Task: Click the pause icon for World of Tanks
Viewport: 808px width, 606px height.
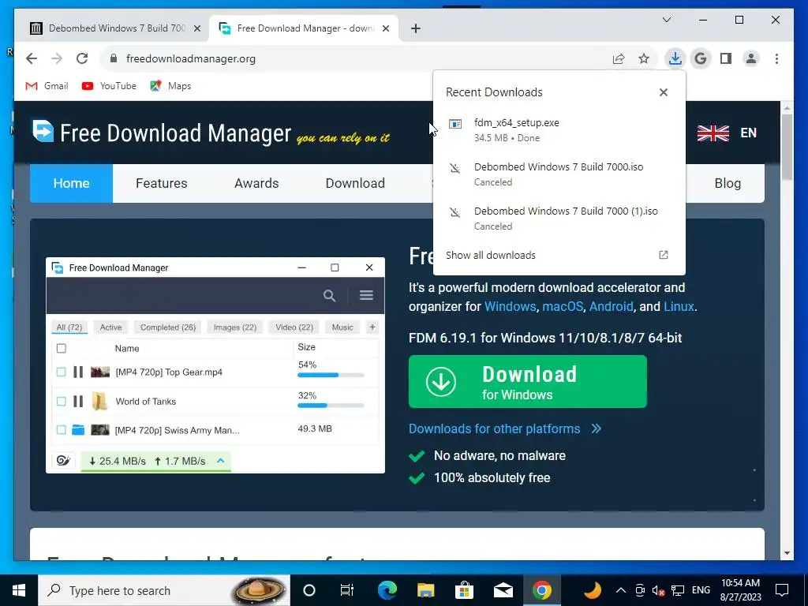Action: [x=78, y=402]
